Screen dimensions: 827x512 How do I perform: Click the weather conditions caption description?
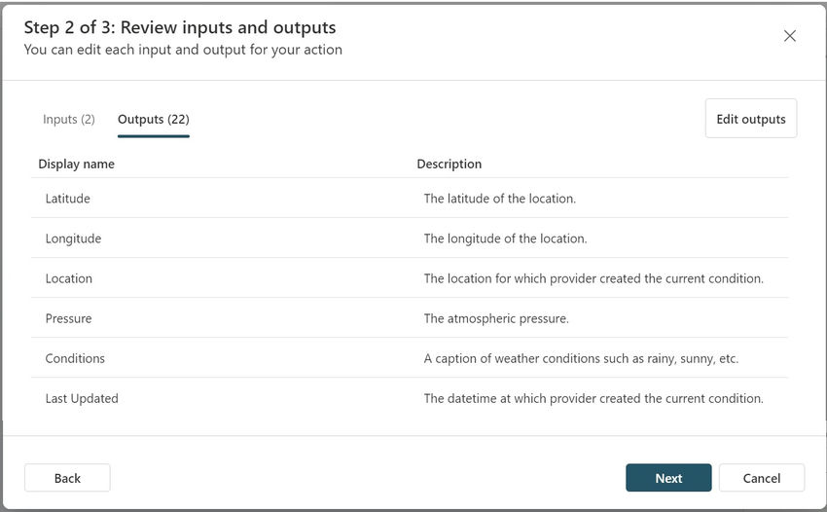pyautogui.click(x=581, y=358)
